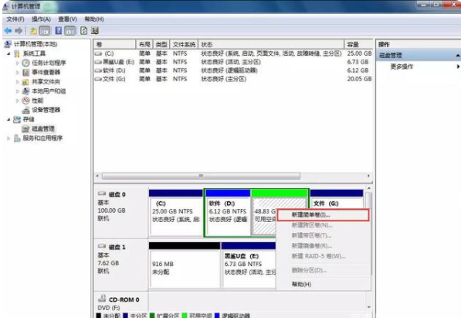Click the Up folder toolbar icon
Image resolution: width=461 pixels, height=318 pixels.
click(x=33, y=31)
